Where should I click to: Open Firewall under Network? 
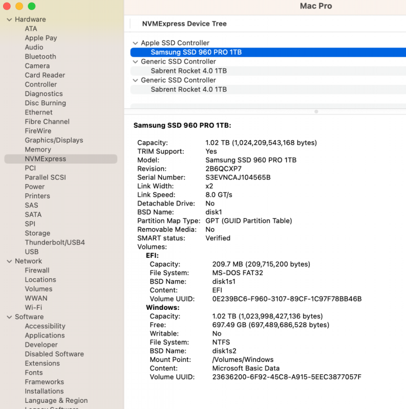37,270
